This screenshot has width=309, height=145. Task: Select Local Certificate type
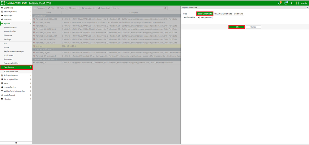(205, 14)
